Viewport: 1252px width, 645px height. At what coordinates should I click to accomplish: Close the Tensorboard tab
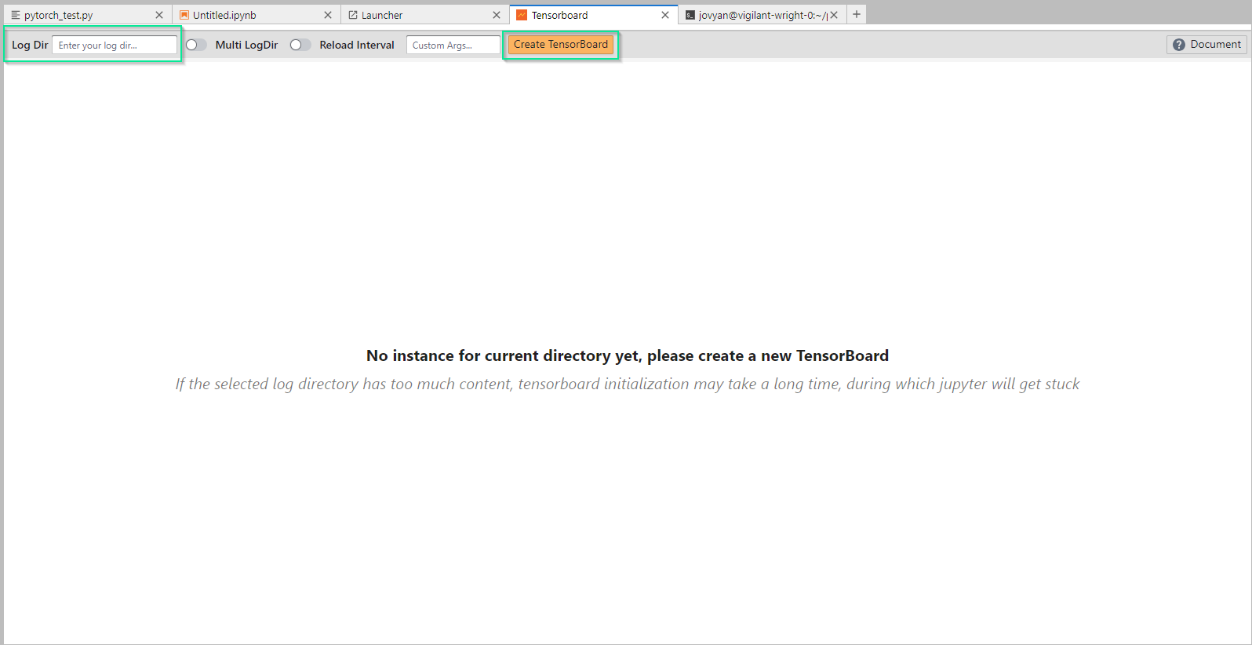click(665, 15)
